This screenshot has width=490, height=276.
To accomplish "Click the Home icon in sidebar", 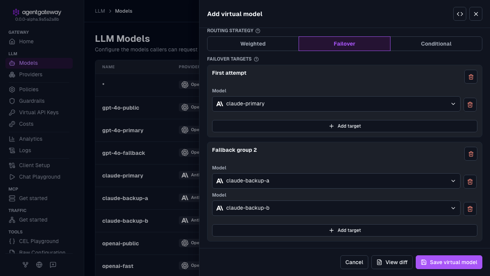I will [x=12, y=41].
